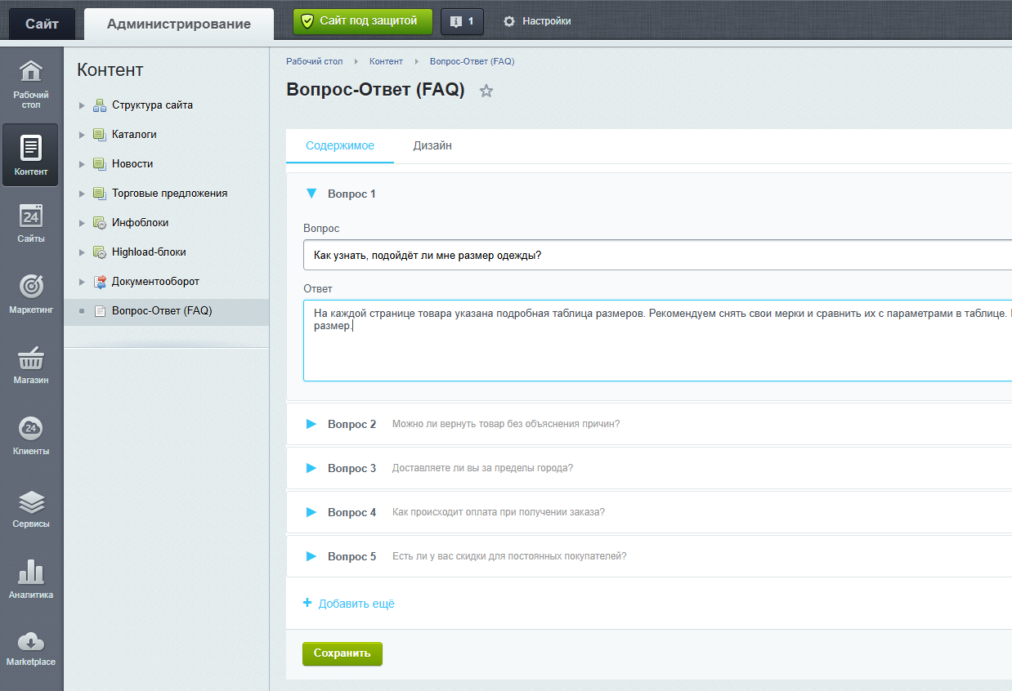1012x691 pixels.
Task: Collapse the Вопрос 1 section
Action: (x=311, y=194)
